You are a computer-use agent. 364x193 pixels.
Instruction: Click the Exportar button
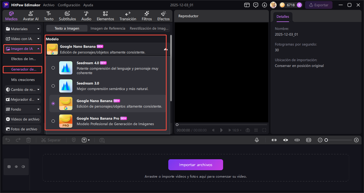point(318,5)
